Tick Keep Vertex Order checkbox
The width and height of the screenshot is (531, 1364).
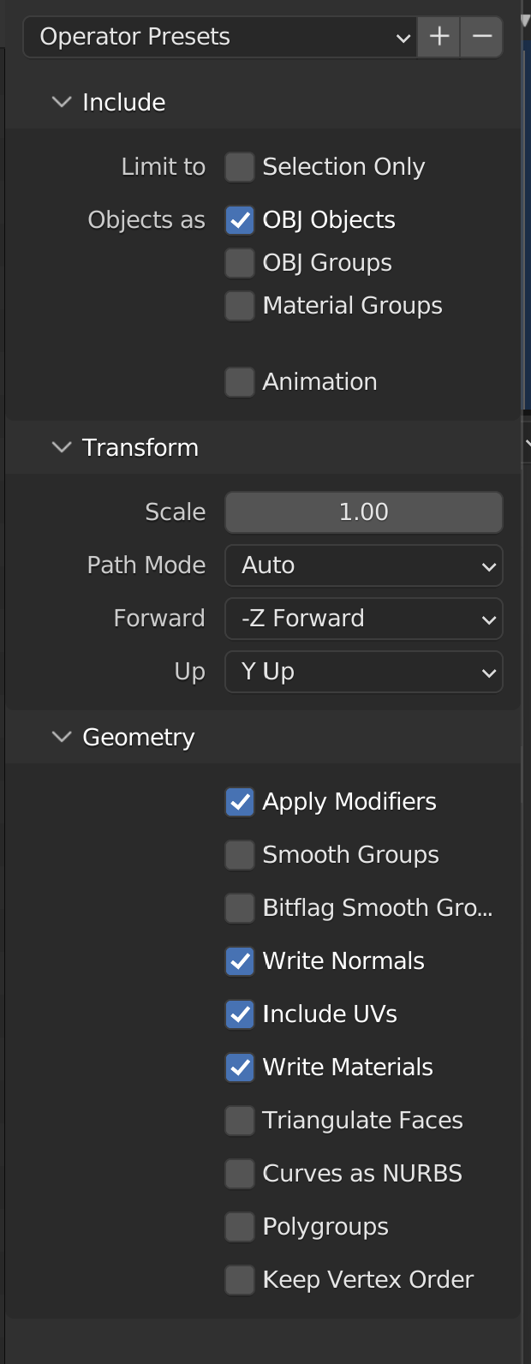click(240, 1280)
